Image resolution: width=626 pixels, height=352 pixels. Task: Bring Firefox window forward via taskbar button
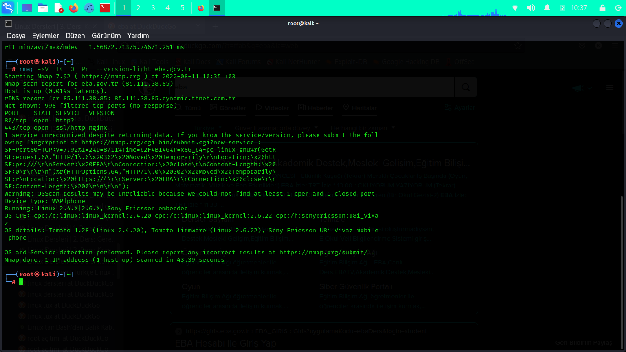(201, 8)
